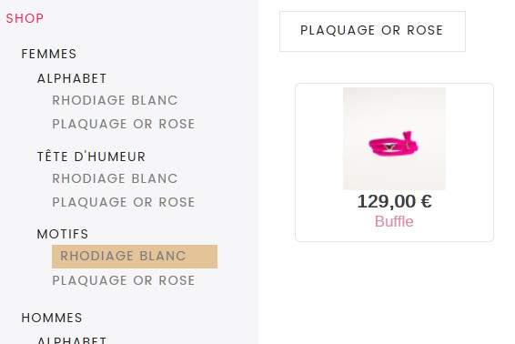Select PLAQUAGE OR ROSE under FEMMES ALPHABET
The width and height of the screenshot is (515, 344).
(x=124, y=124)
